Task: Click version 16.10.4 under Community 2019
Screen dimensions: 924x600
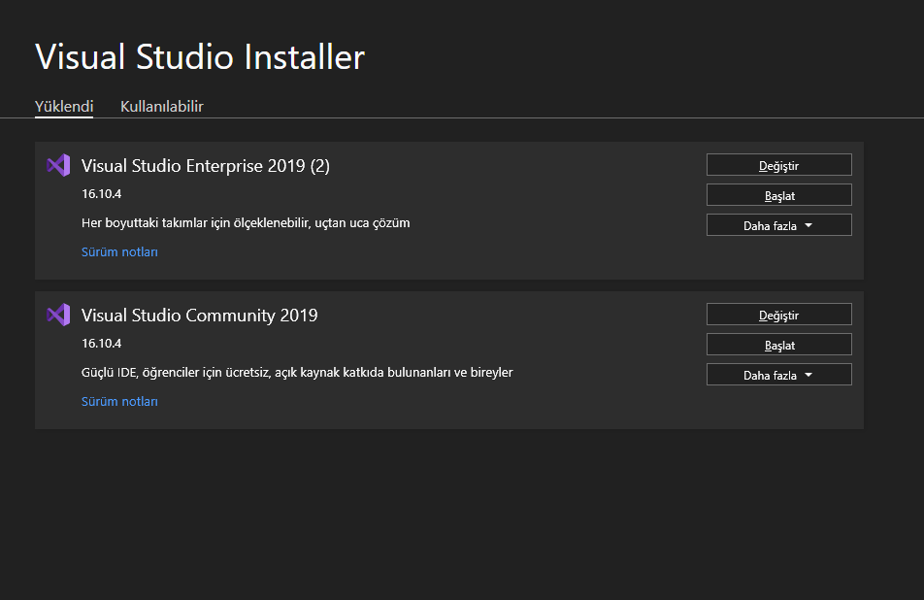Action: pos(101,344)
